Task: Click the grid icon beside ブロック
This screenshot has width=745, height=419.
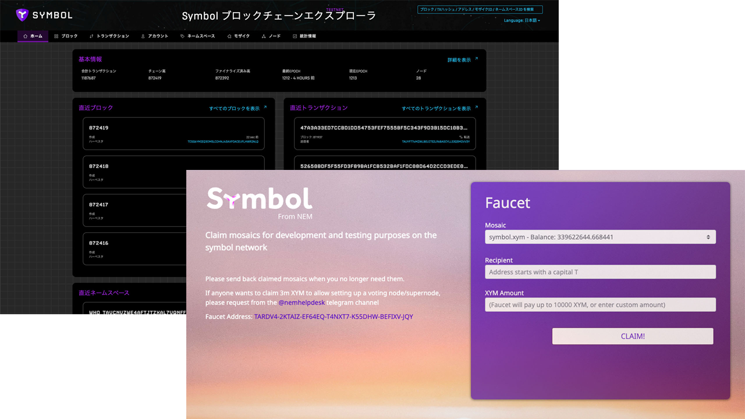Action: (x=56, y=36)
